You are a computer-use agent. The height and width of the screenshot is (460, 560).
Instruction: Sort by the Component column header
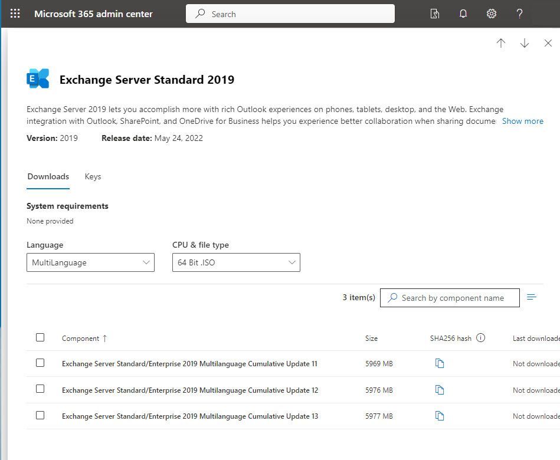coord(81,339)
